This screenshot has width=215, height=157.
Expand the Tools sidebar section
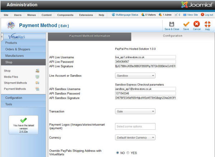(x=23, y=104)
